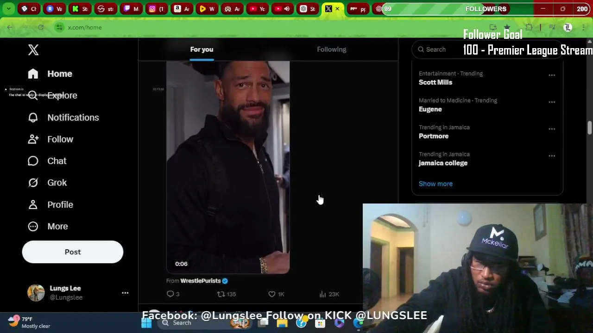Switch to the Amazon browser tab

click(182, 9)
